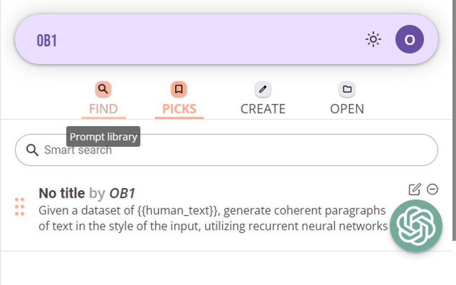The height and width of the screenshot is (285, 456).
Task: Switch to the PICKS tab
Action: tap(178, 109)
